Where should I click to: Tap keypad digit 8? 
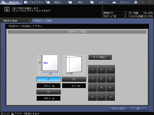coord(101,87)
